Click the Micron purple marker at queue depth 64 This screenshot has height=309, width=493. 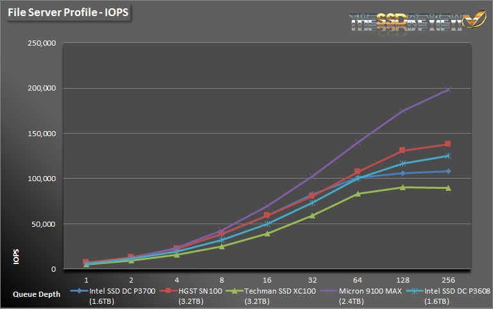click(358, 142)
